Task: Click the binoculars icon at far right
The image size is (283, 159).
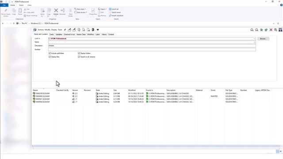Action: tap(280, 30)
